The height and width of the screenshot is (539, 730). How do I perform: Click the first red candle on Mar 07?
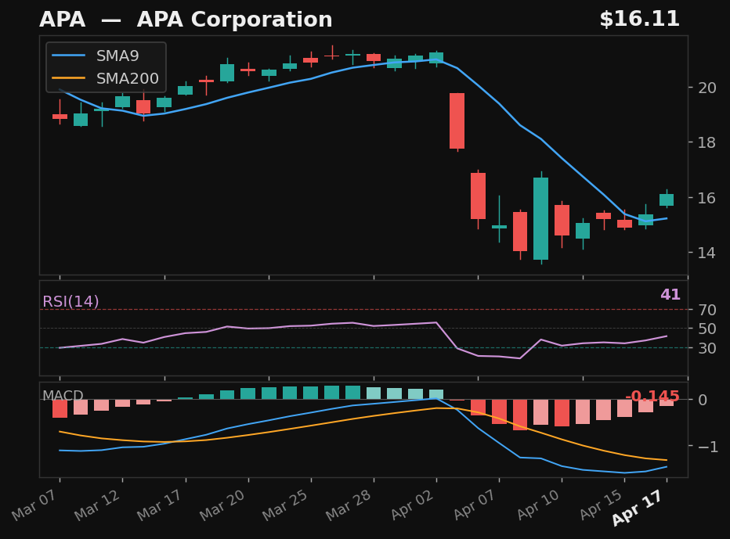tap(60, 117)
